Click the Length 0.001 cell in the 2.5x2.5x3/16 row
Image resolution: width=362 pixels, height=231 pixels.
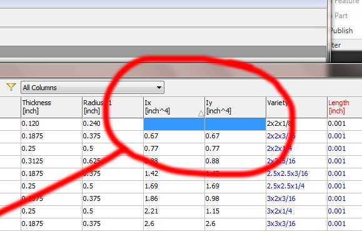coord(344,174)
